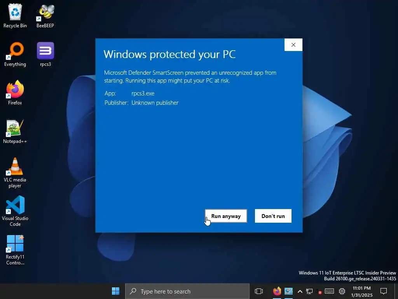Select the Visual Studio Code shortcut
This screenshot has width=398, height=299.
[15, 211]
